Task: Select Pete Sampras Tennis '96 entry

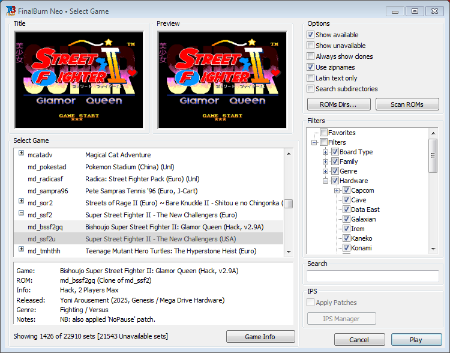Action: coord(148,191)
